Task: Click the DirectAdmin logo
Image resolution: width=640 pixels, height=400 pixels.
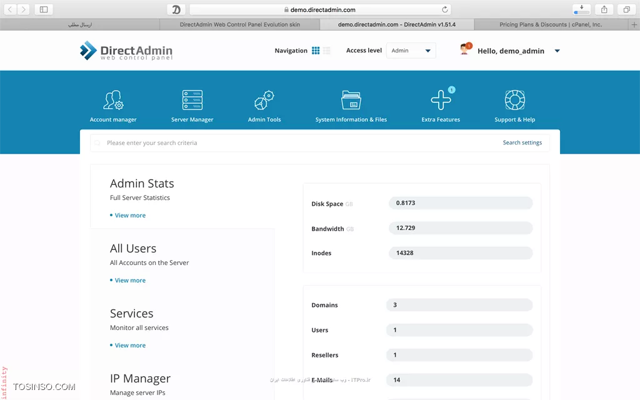Action: [x=126, y=51]
